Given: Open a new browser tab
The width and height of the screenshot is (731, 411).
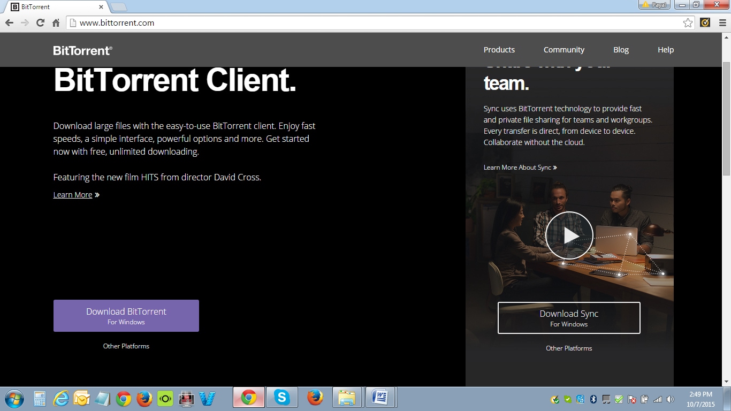Looking at the screenshot, I should [118, 7].
